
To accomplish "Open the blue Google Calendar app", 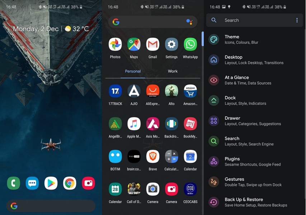I will pos(190,156).
